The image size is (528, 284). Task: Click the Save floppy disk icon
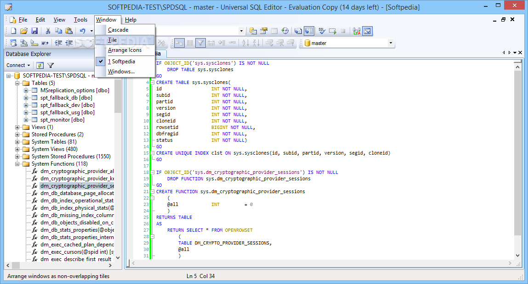click(x=34, y=31)
